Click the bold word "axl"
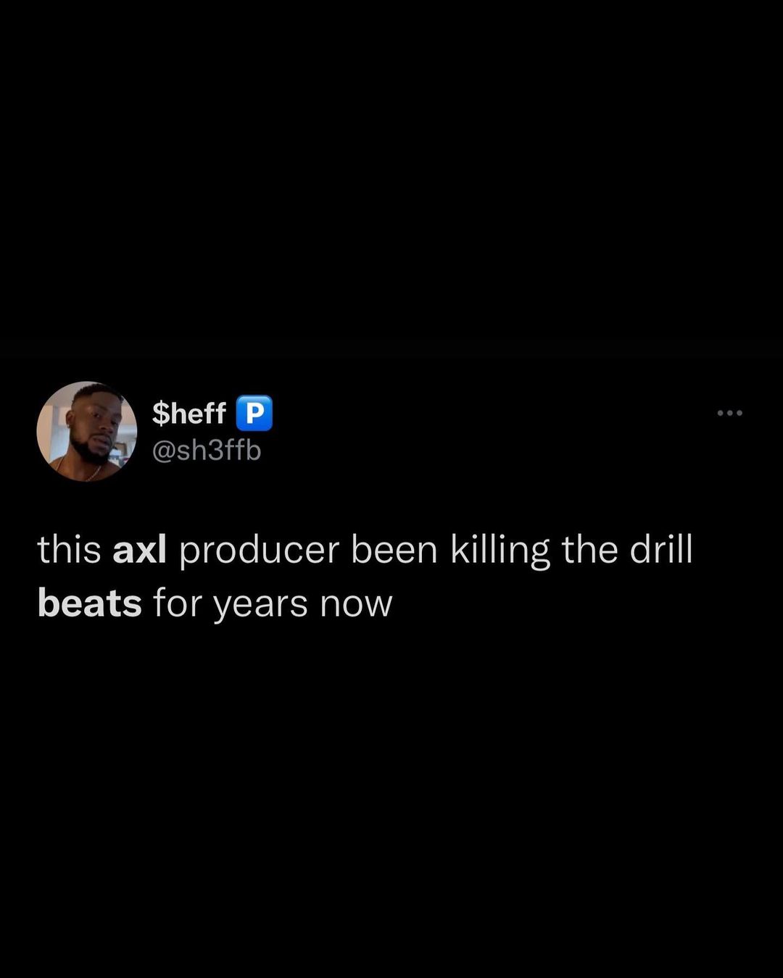 140,550
